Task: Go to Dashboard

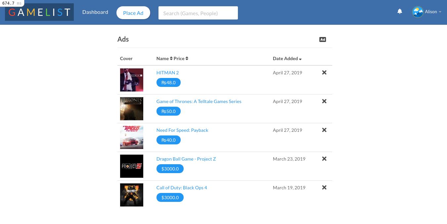Action: tap(95, 12)
